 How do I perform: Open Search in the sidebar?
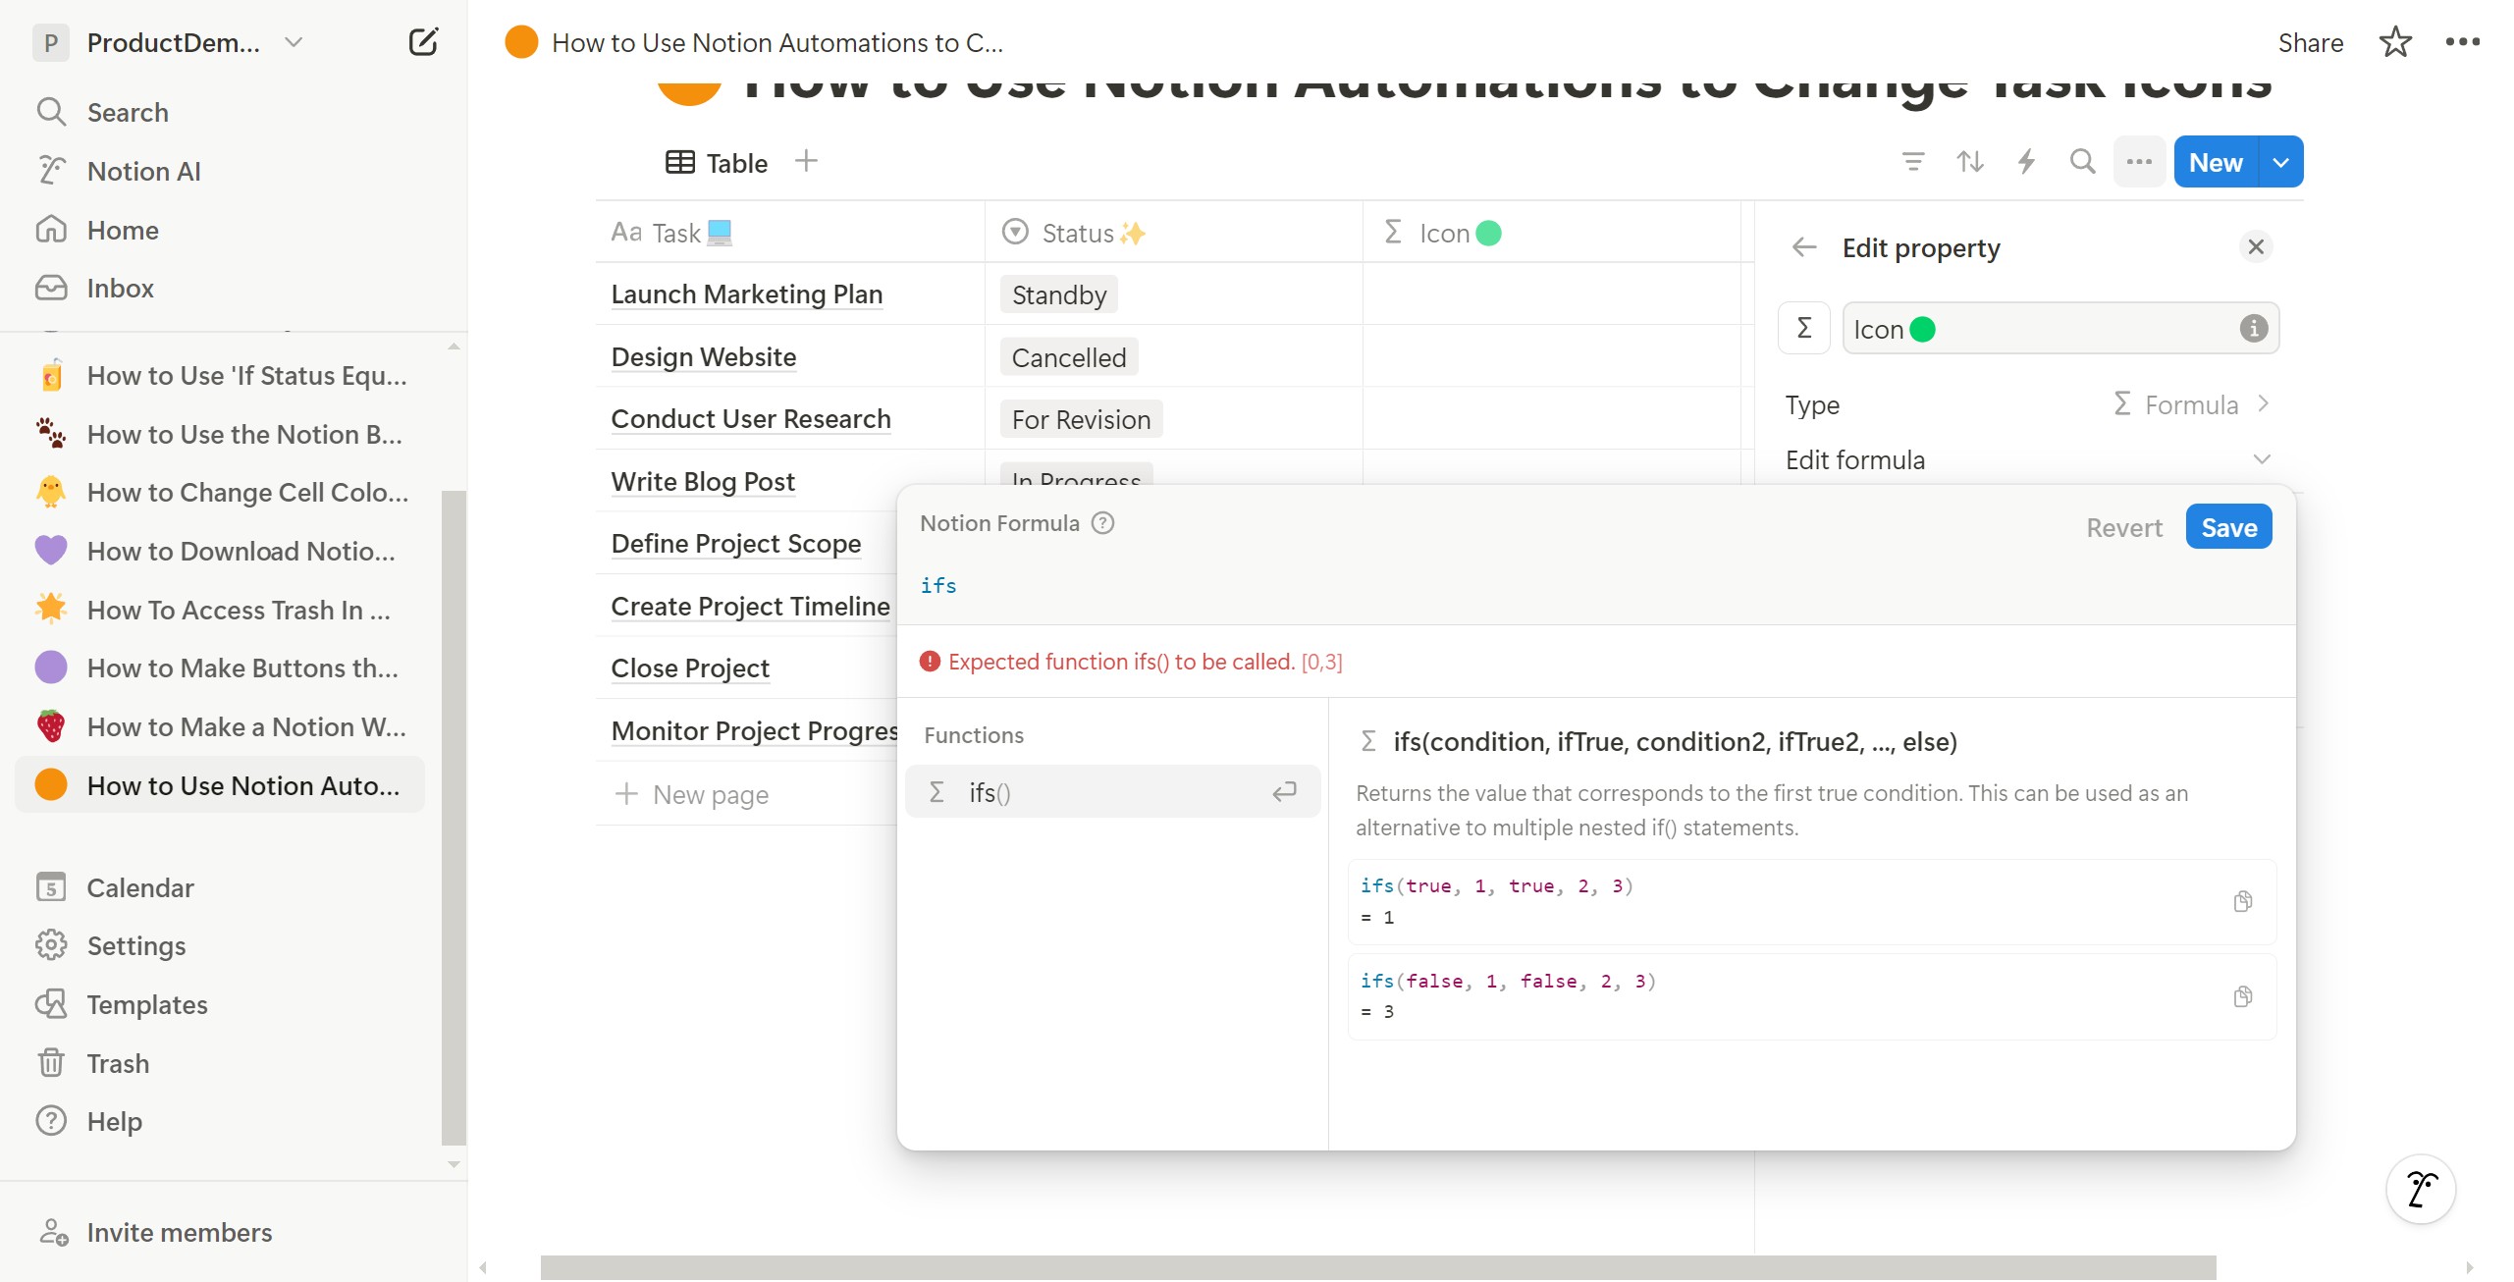coord(128,112)
